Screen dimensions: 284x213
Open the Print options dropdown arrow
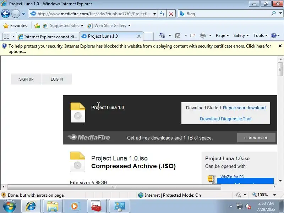point(210,35)
